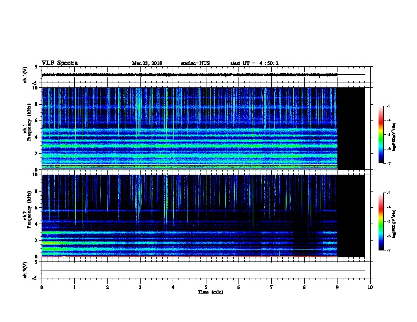
Task: Click the log(PSD) label of the upper color bar
Action: pyautogui.click(x=394, y=137)
